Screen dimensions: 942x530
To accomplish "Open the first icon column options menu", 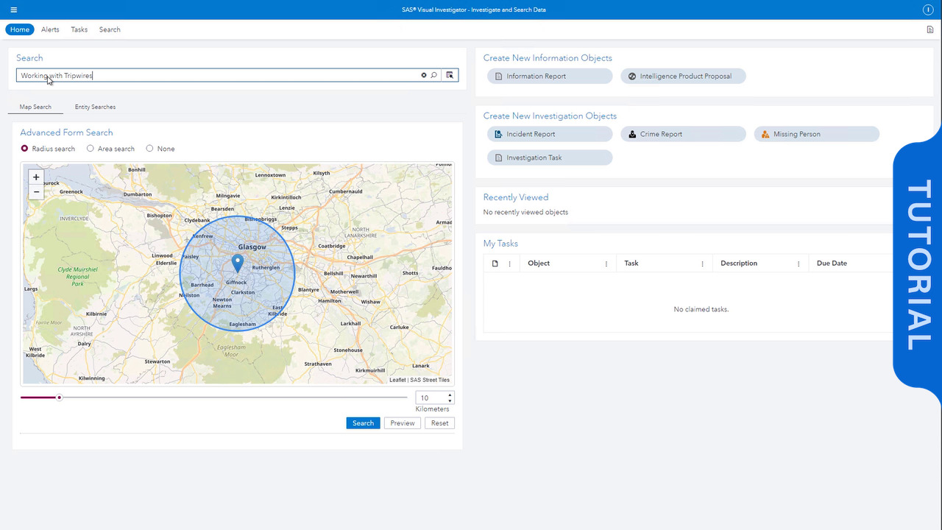I will pyautogui.click(x=509, y=264).
